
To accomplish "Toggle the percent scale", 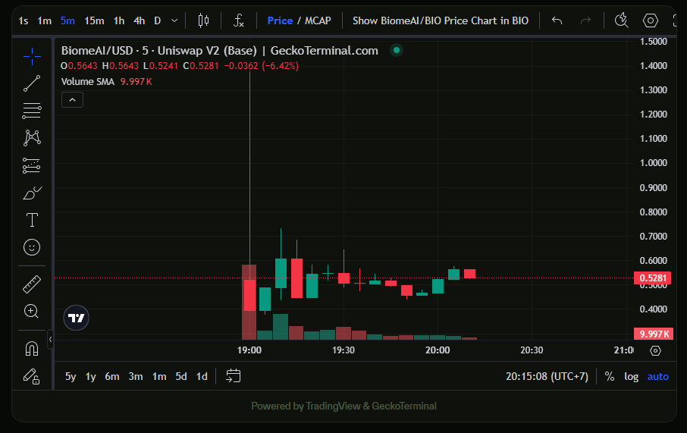I will pyautogui.click(x=610, y=376).
